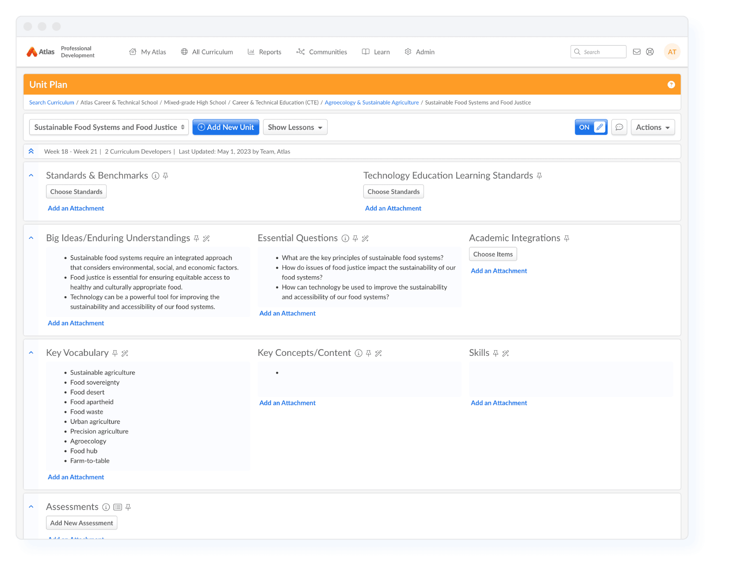Pin the Technology Education Learning Standards section
Image resolution: width=729 pixels, height=580 pixels.
(x=539, y=176)
